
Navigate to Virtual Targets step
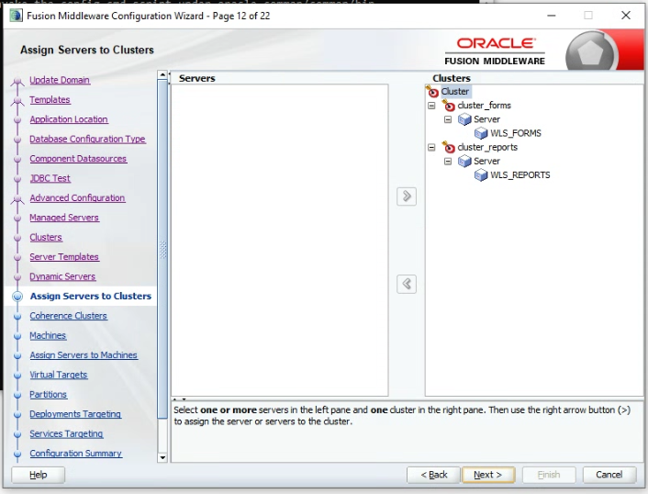[58, 375]
